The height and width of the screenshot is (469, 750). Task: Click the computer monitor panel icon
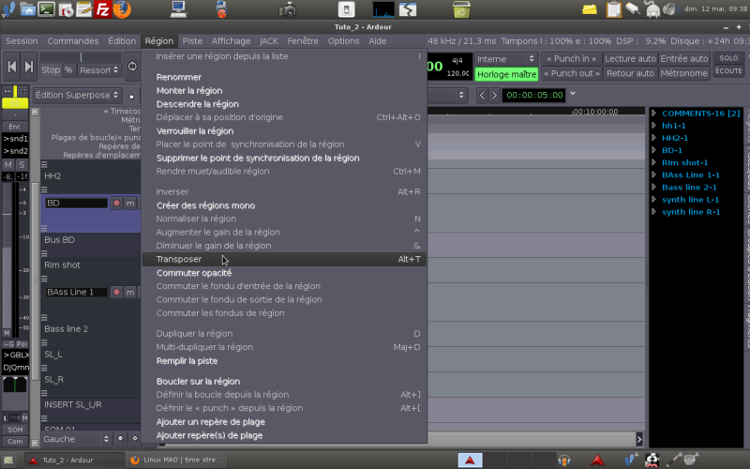click(x=178, y=9)
